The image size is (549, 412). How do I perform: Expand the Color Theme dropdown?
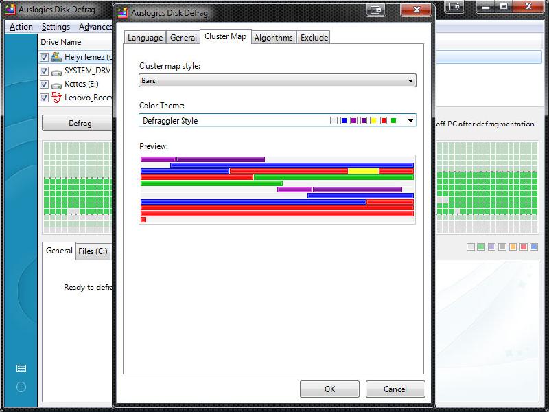(277, 121)
